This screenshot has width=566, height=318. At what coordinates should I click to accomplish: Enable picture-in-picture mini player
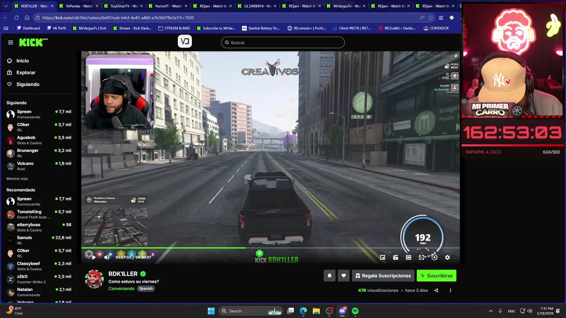click(382, 257)
